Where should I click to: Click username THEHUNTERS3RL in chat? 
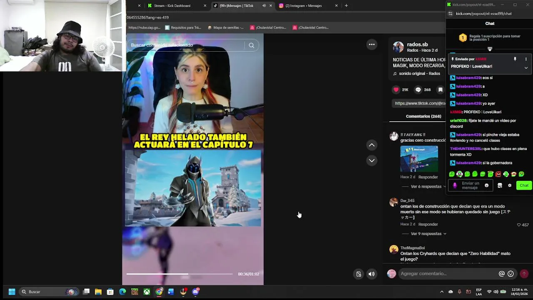(465, 149)
